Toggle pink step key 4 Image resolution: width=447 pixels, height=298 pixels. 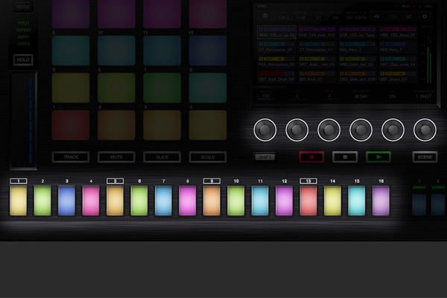(x=91, y=200)
